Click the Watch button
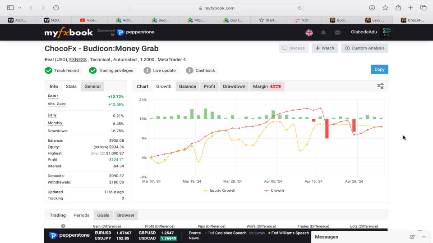The width and height of the screenshot is (433, 243). tap(325, 48)
